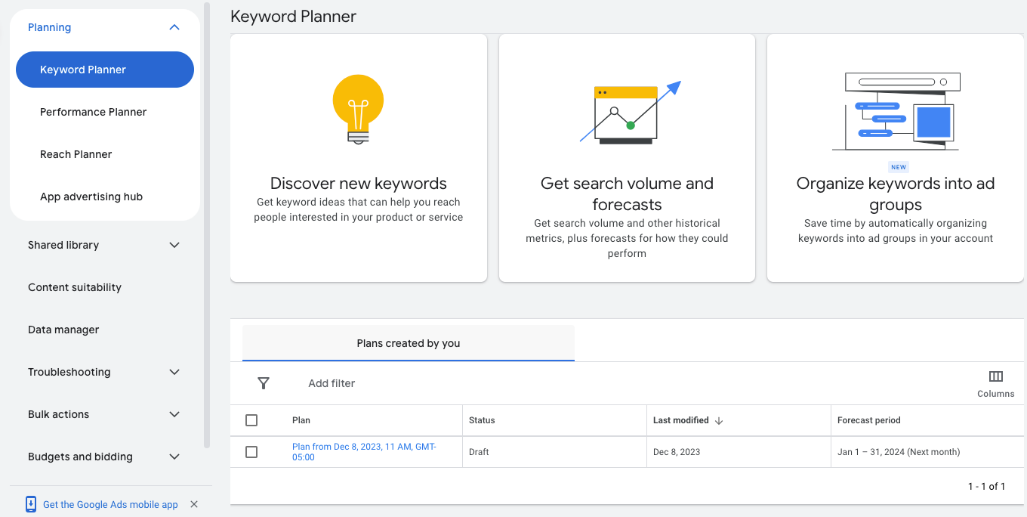The image size is (1027, 517).
Task: Select Keyword Planner in the sidebar
Action: (105, 70)
